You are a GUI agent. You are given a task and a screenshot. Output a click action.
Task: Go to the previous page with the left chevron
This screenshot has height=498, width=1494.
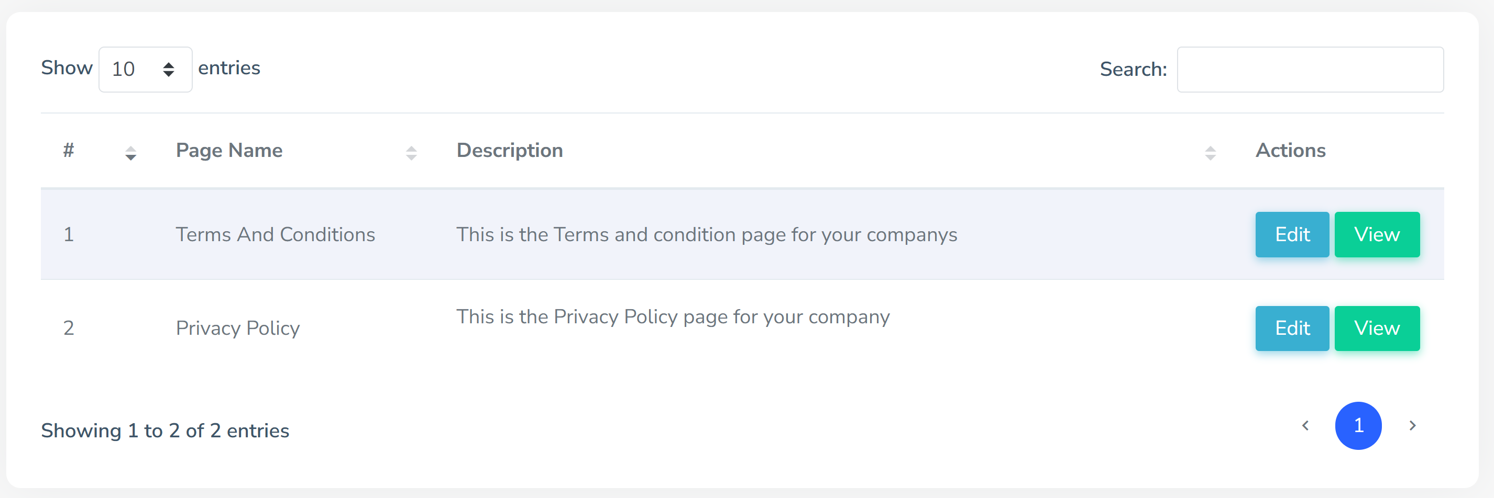(1305, 426)
